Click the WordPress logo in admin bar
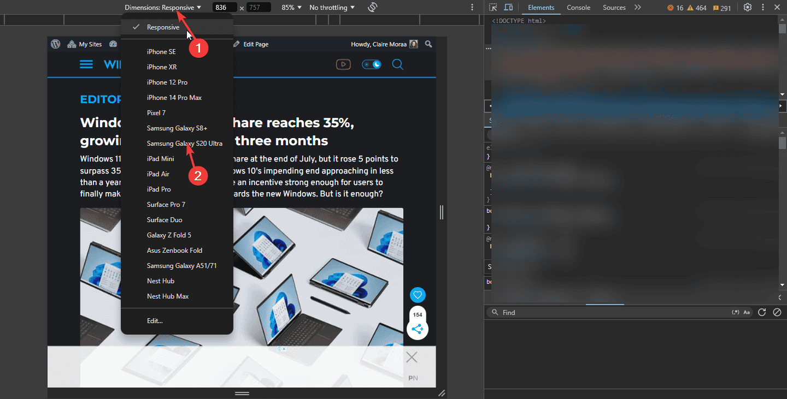Viewport: 787px width, 399px height. pos(55,44)
